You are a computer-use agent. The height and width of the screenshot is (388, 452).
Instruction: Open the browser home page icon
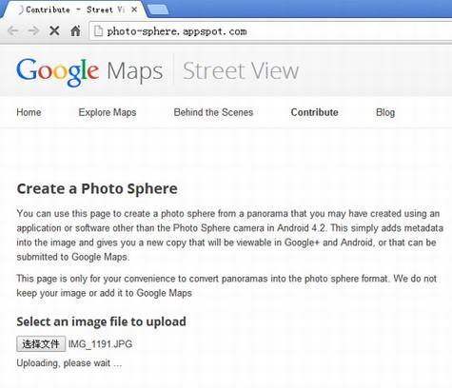pyautogui.click(x=75, y=30)
